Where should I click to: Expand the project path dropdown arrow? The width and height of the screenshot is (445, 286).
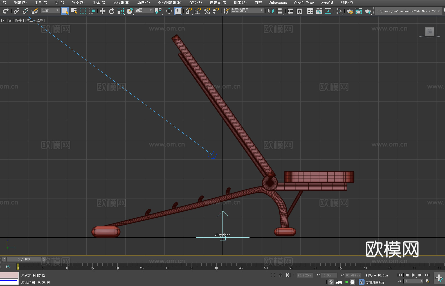click(x=439, y=11)
